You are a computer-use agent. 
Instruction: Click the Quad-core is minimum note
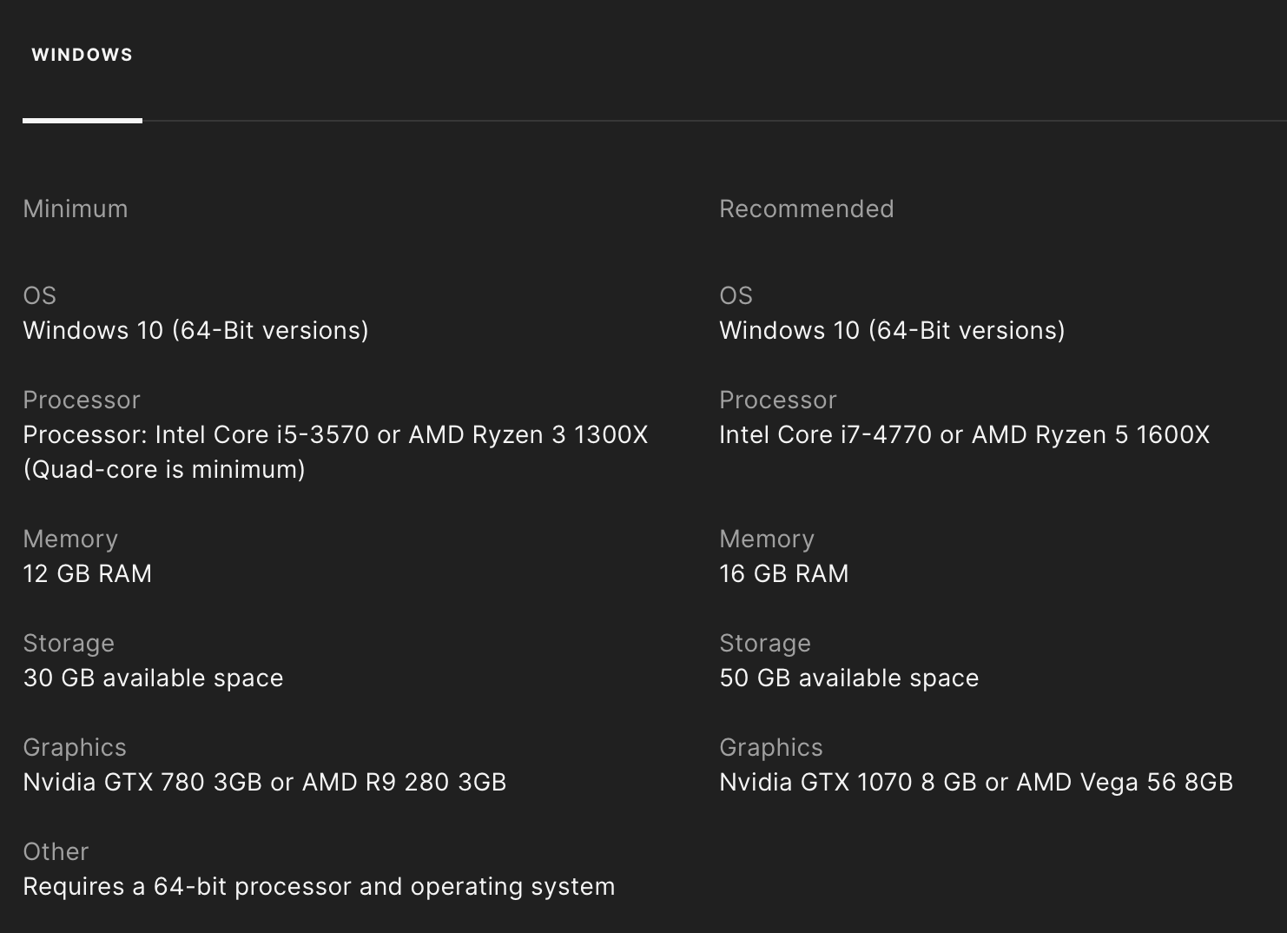[x=164, y=469]
